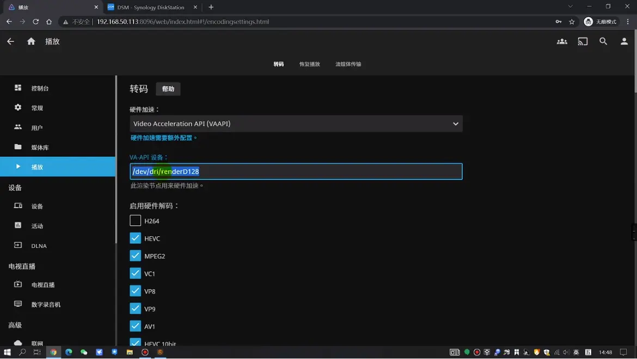Open the Windows Start menu
Image resolution: width=637 pixels, height=359 pixels.
(x=7, y=352)
